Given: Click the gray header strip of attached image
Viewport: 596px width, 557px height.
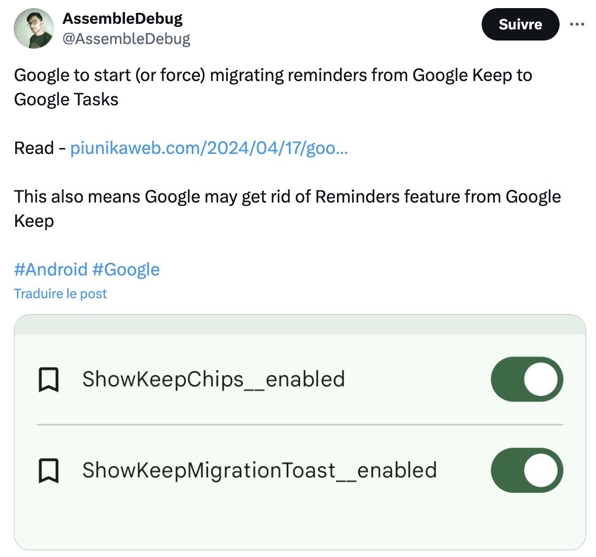Looking at the screenshot, I should click(x=300, y=325).
